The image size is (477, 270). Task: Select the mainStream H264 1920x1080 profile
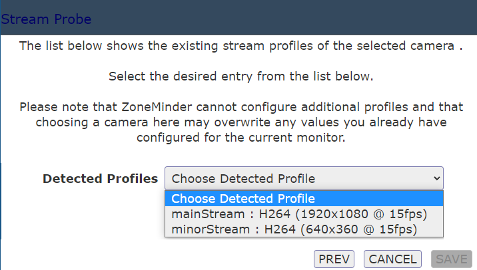(x=304, y=214)
